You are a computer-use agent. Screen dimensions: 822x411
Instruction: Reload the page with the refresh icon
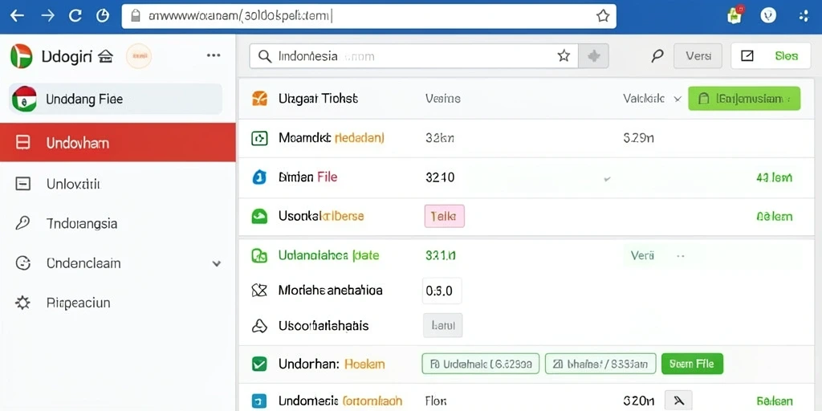tap(75, 16)
